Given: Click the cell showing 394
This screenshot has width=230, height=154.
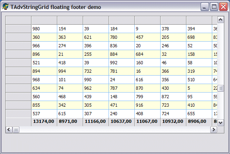Looking at the screenshot, I should point(199,29).
